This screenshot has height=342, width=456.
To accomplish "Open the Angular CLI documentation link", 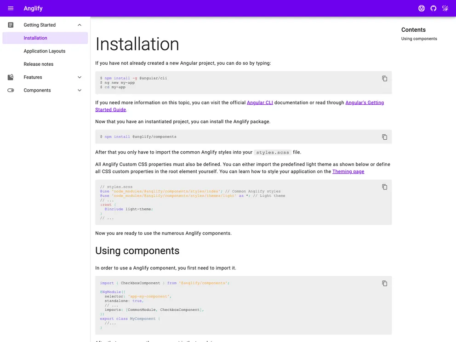I will click(260, 103).
